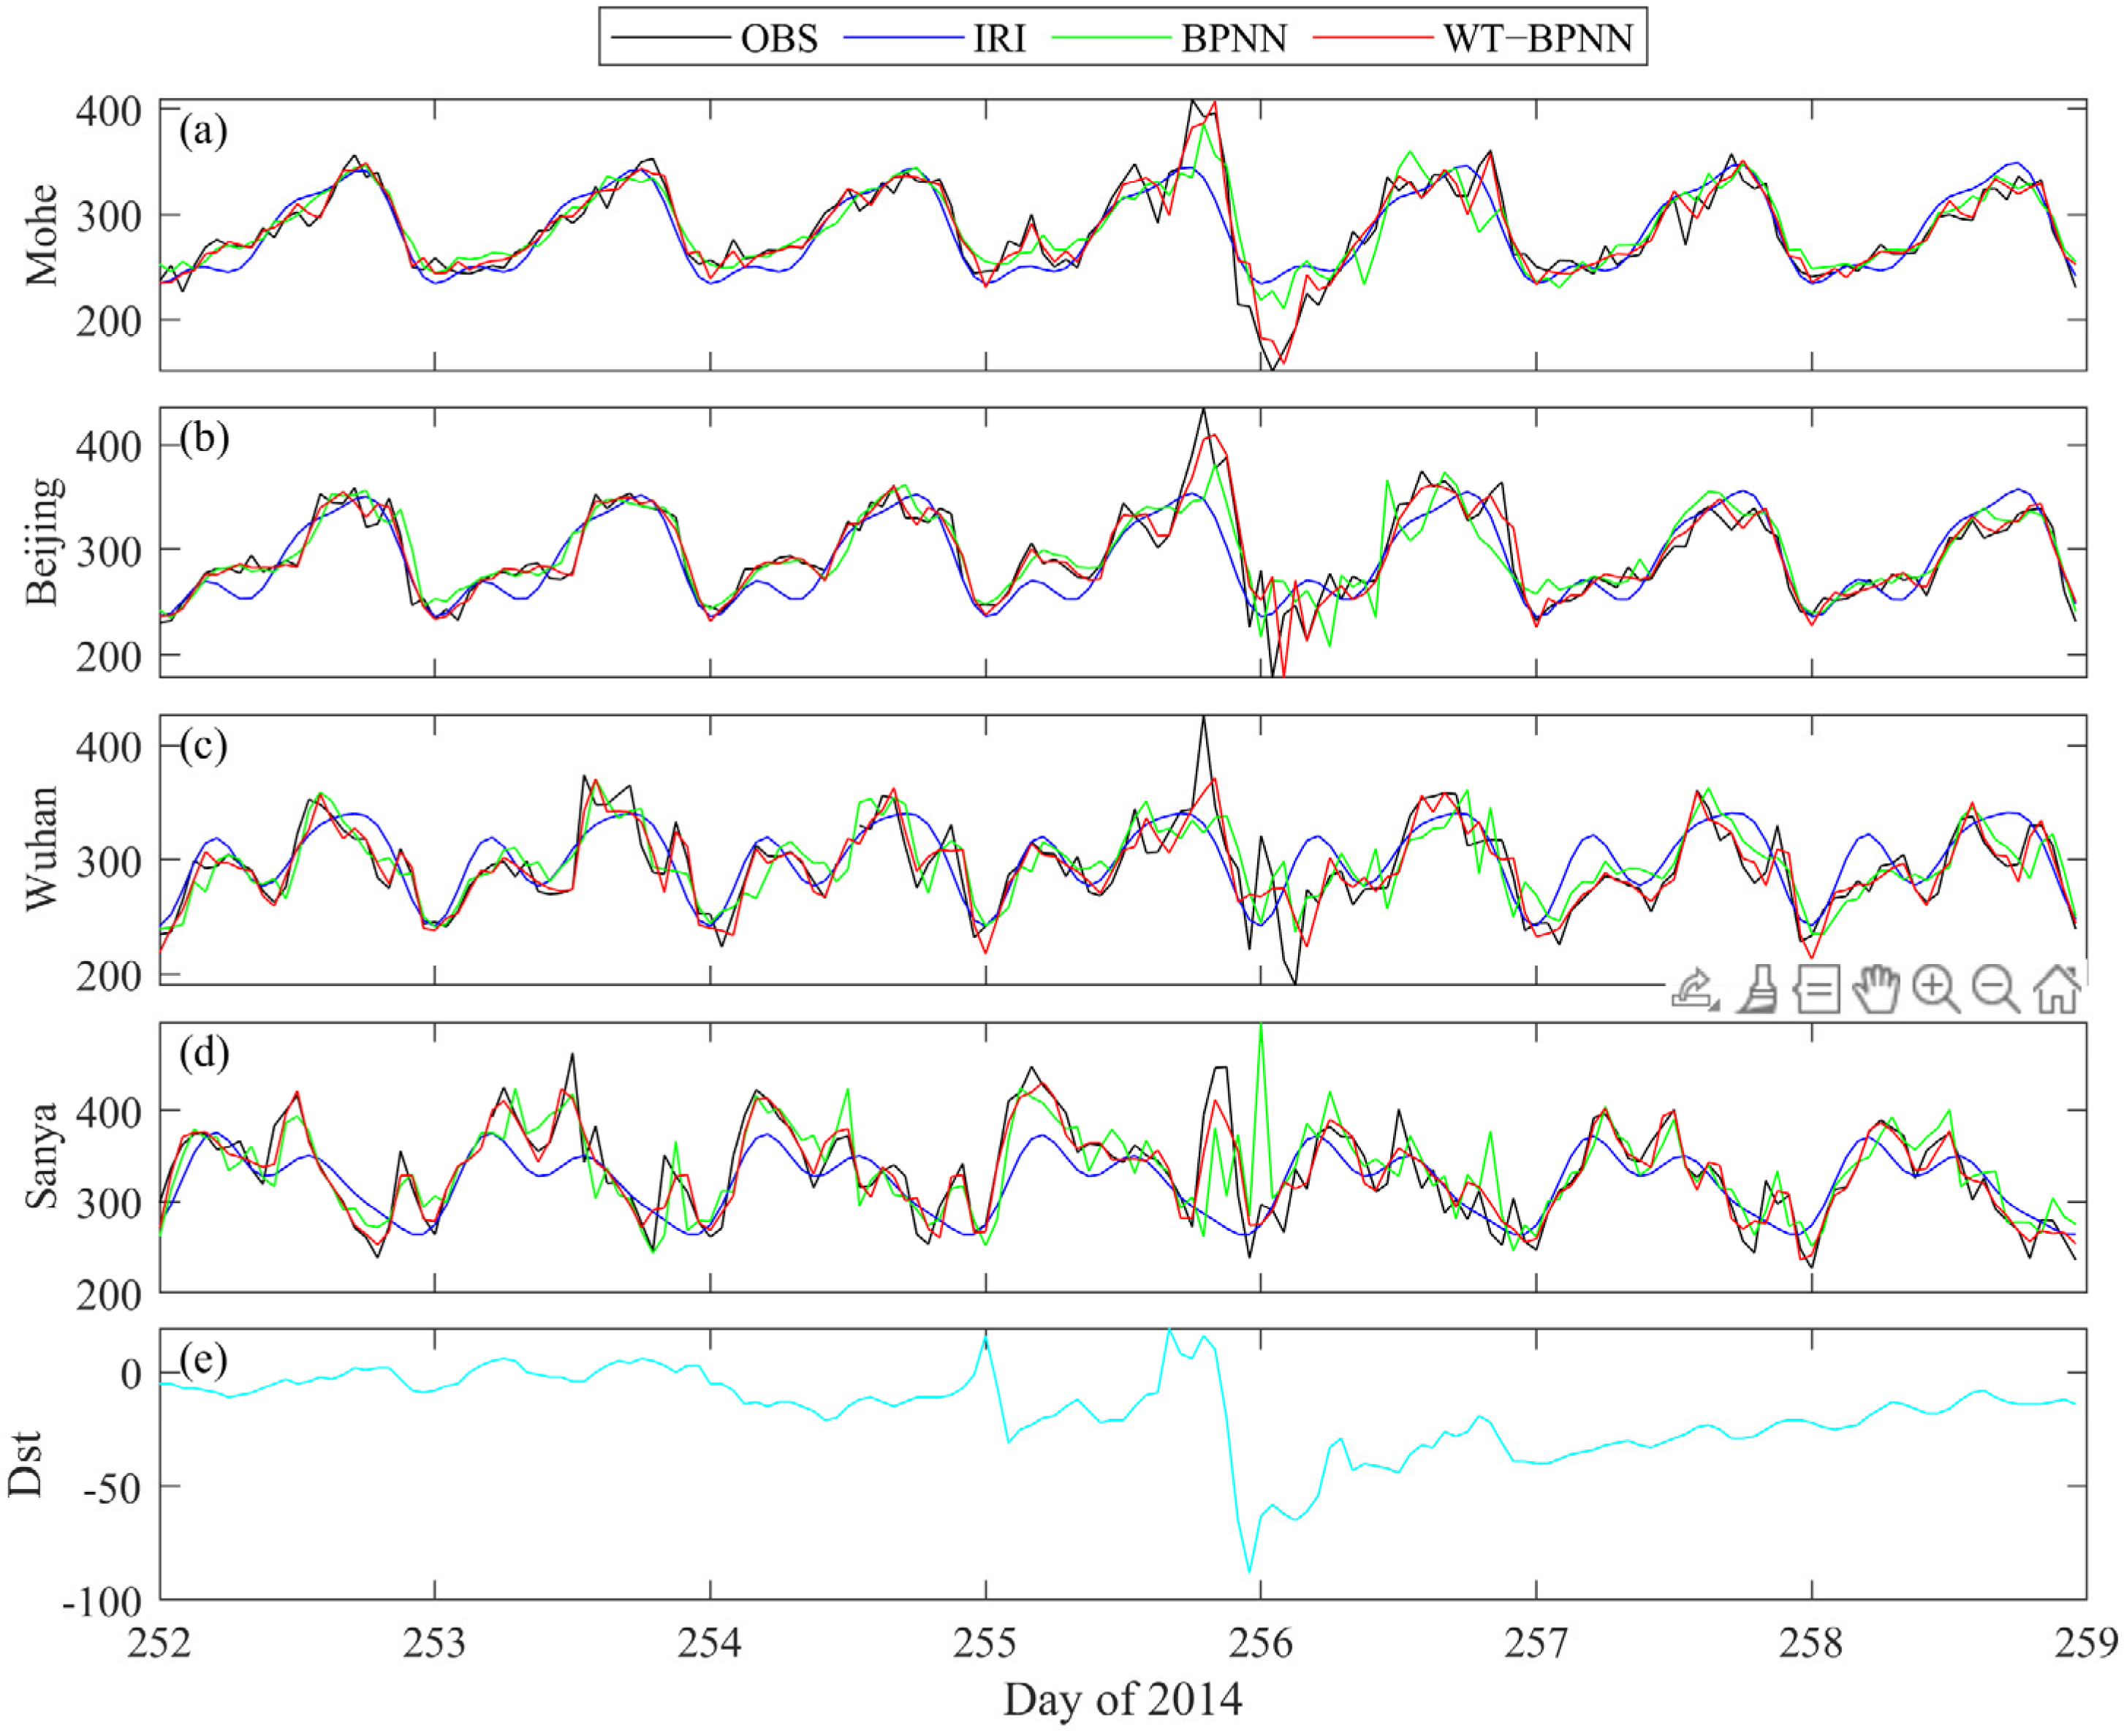Click panel label (b)
This screenshot has width=2124, height=1736.
tap(204, 438)
